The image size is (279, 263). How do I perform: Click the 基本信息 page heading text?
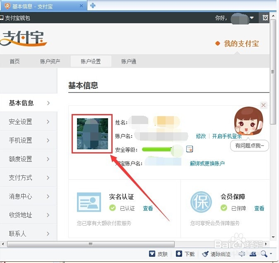(83, 85)
